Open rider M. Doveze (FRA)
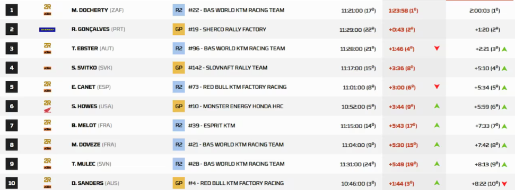 [x=93, y=145]
